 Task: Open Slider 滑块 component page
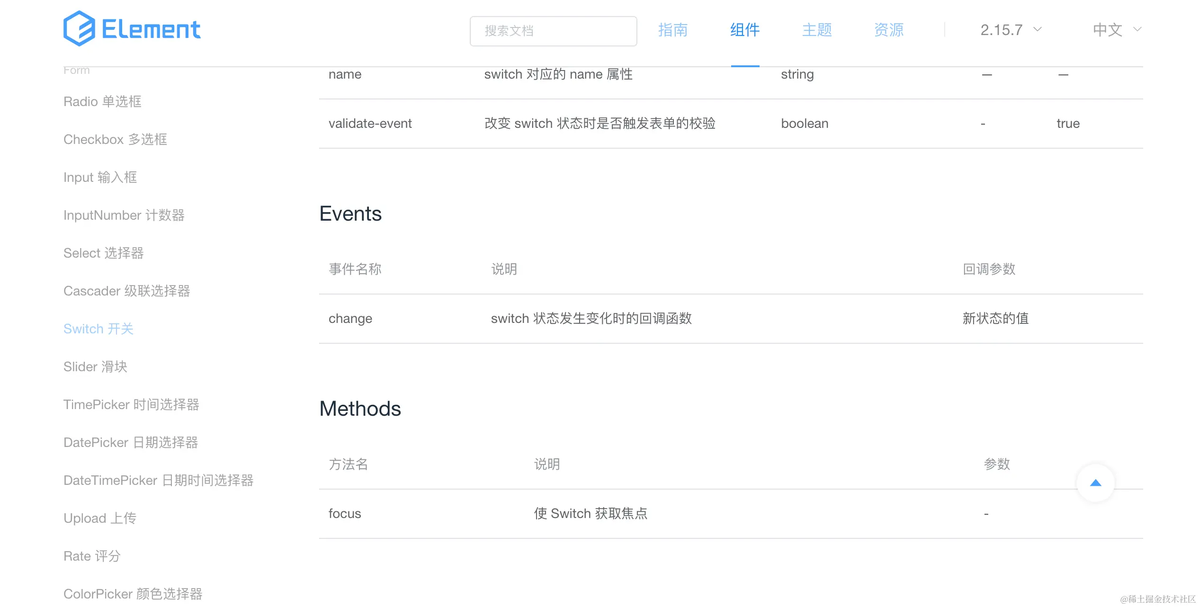[x=95, y=366]
